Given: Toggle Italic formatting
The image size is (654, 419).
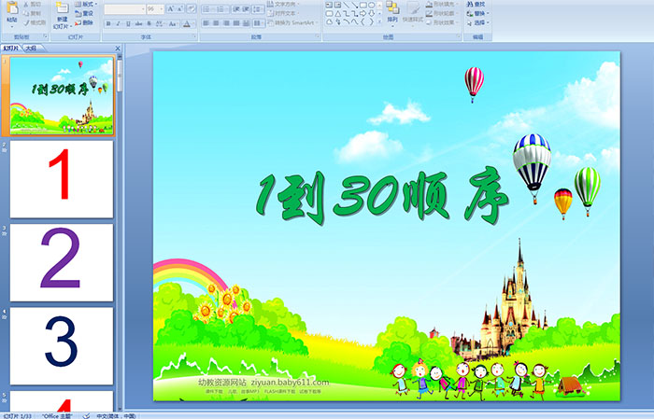Looking at the screenshot, I should 118,23.
